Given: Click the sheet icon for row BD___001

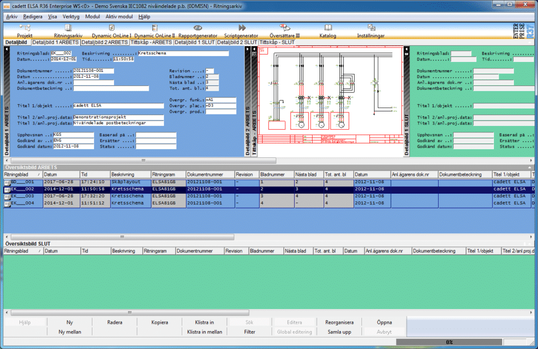Looking at the screenshot, I should point(7,183).
